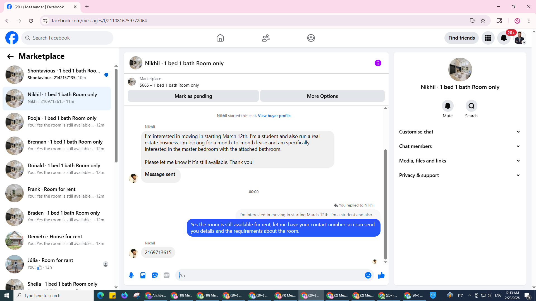The image size is (536, 301).
Task: Attach a file with the image icon
Action: [x=143, y=275]
